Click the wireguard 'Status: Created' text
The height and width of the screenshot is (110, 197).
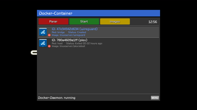coord(77,32)
